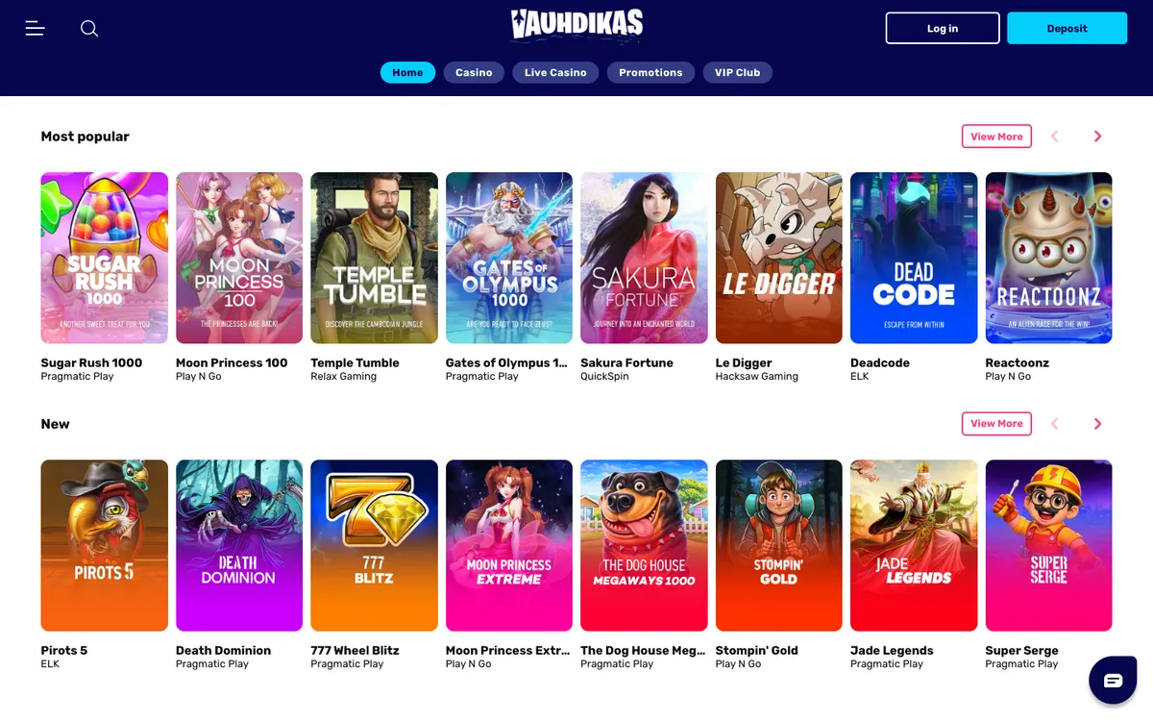Image resolution: width=1153 pixels, height=721 pixels.
Task: Click the 'Deadcode' title text
Action: coord(880,362)
